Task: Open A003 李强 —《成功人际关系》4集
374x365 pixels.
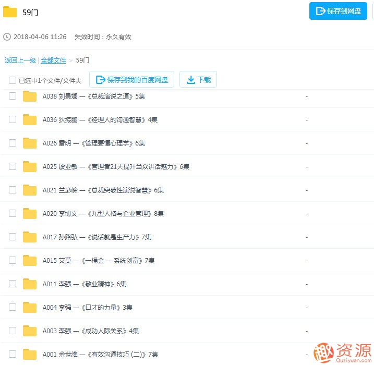Action: pos(91,331)
